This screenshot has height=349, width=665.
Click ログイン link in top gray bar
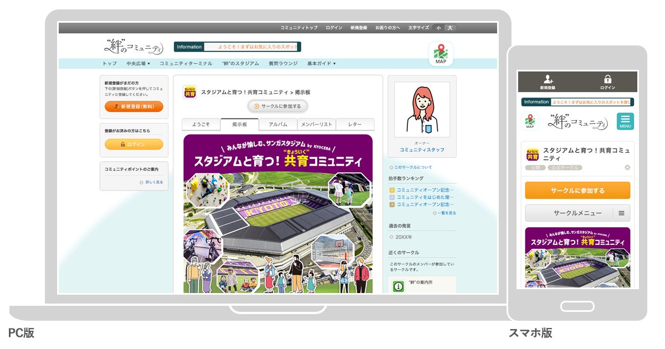click(x=334, y=28)
